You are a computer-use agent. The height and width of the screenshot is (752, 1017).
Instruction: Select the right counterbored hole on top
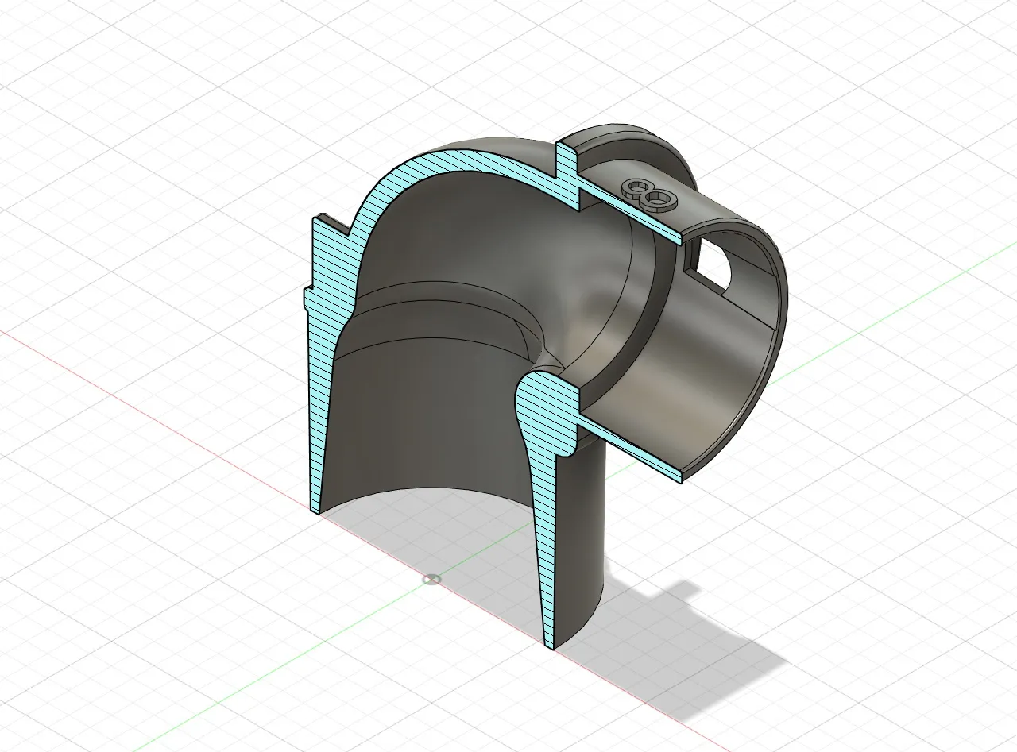(x=658, y=198)
